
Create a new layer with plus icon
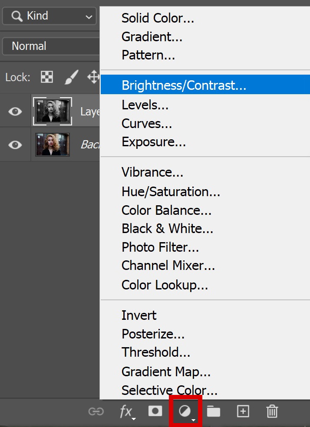(243, 411)
